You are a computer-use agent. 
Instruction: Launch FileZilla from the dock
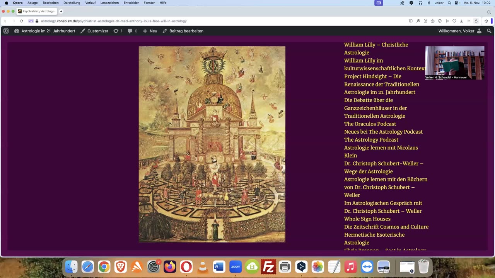[x=268, y=267]
